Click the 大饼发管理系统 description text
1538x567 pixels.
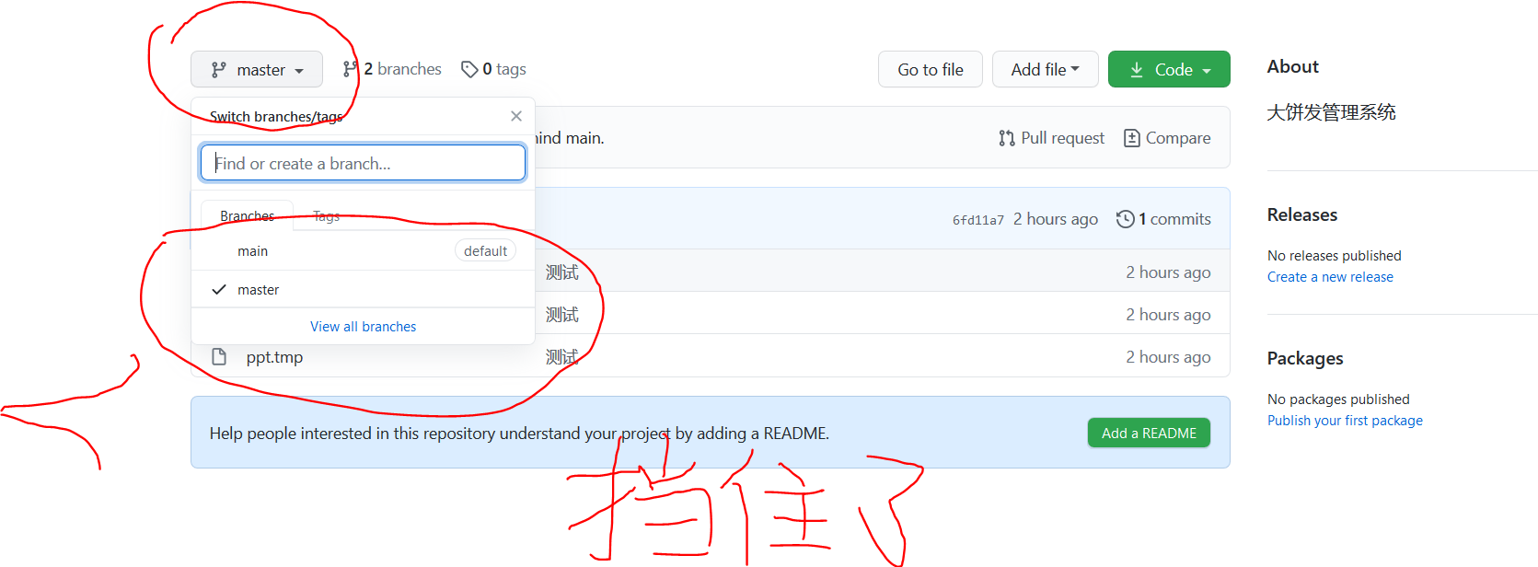coord(1331,112)
